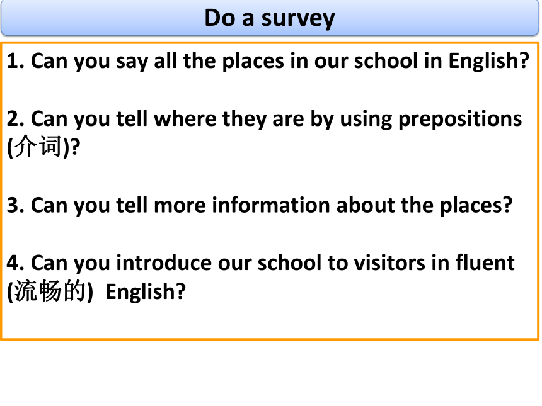Click the word 'English?' in question 1
Viewport: 542px width, 406px height.
(489, 61)
